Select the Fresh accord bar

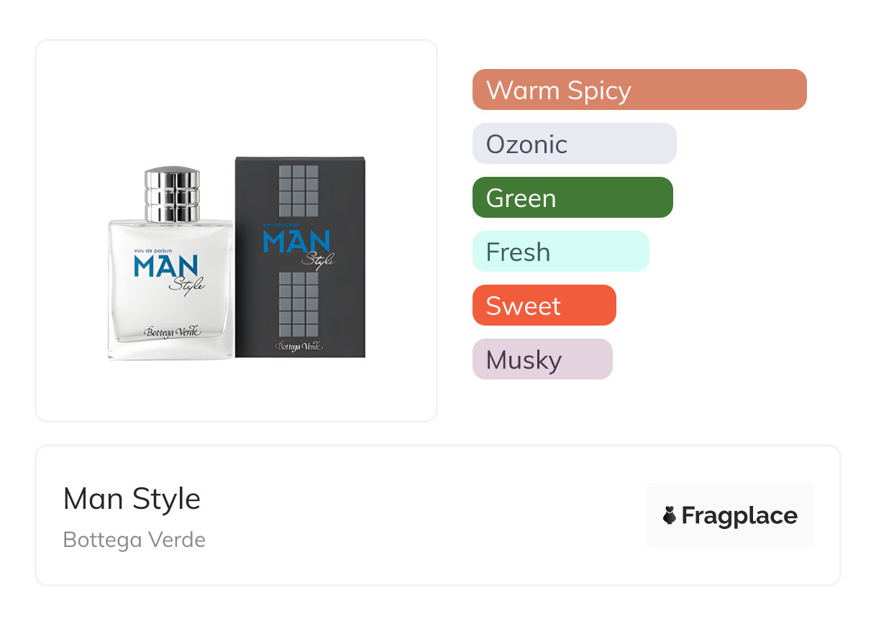coord(560,252)
